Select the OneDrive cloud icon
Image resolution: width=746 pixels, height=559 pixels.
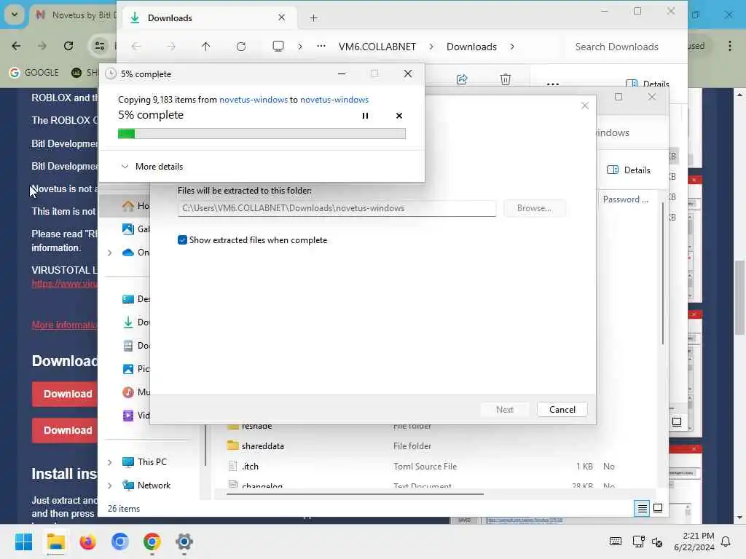click(128, 253)
